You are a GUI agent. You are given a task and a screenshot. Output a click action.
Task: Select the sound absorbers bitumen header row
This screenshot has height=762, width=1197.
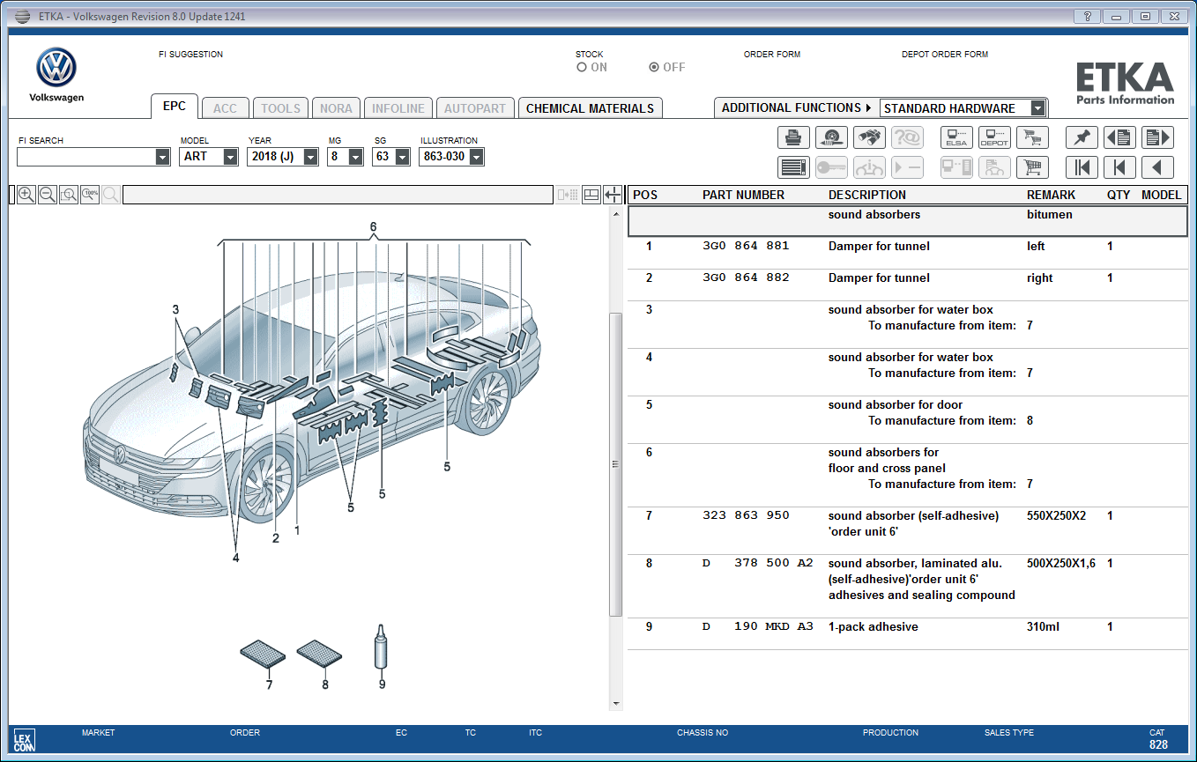(908, 221)
